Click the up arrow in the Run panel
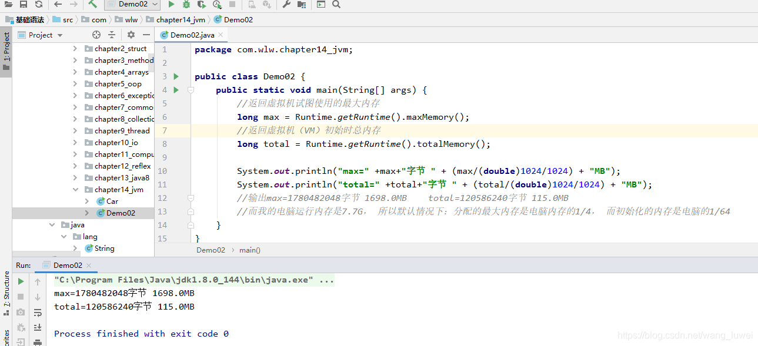The height and width of the screenshot is (346, 758). (x=38, y=281)
